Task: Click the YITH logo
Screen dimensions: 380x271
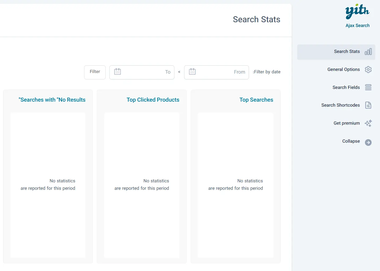Action: pos(357,12)
